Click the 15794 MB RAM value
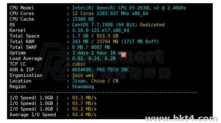Image resolution: width=221 pixels, height=123 pixels. (x=107, y=42)
